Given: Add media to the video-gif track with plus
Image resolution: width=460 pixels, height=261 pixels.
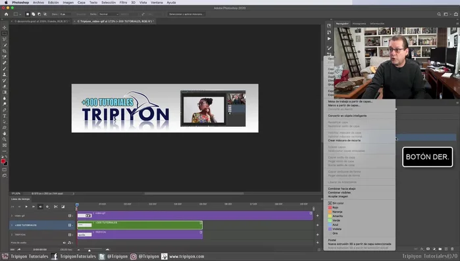Looking at the screenshot, I should (x=317, y=216).
